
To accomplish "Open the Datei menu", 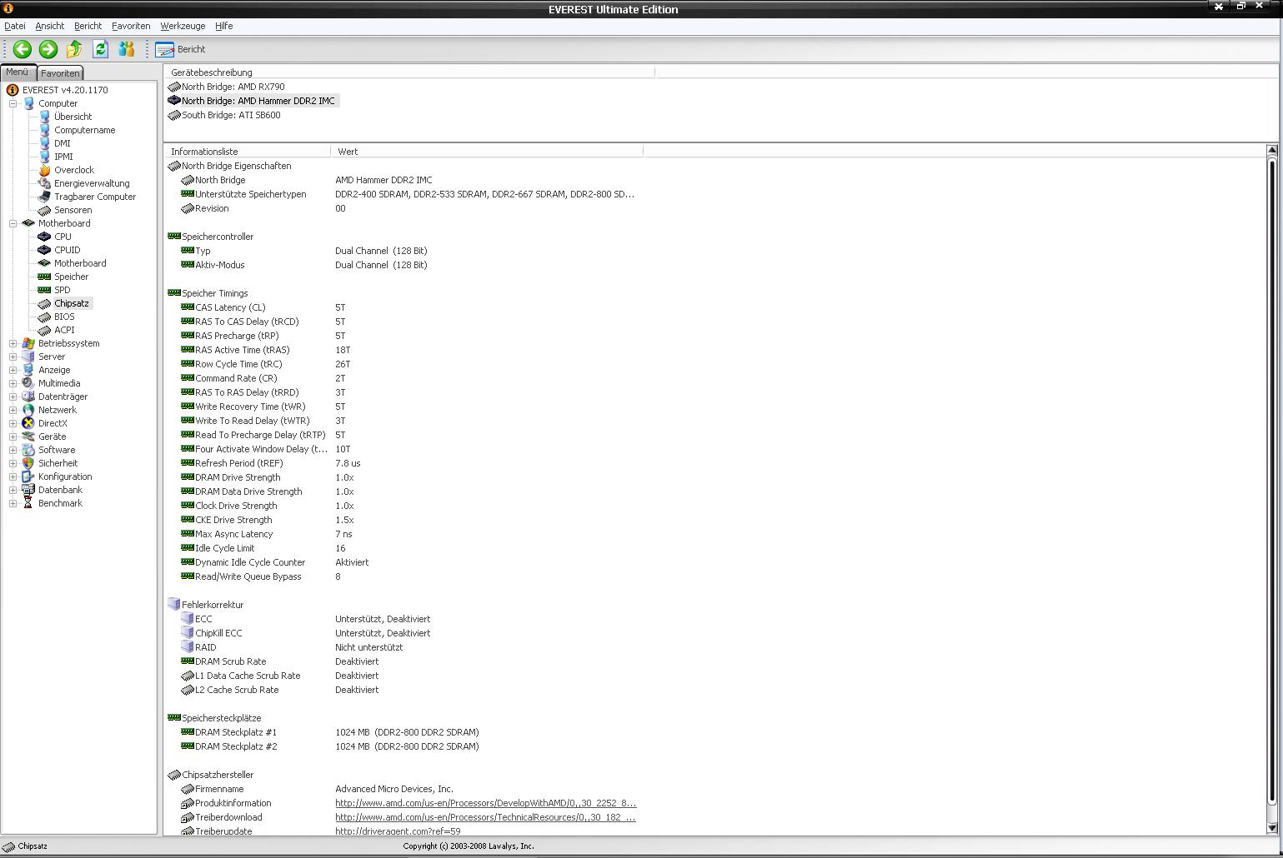I will click(15, 26).
